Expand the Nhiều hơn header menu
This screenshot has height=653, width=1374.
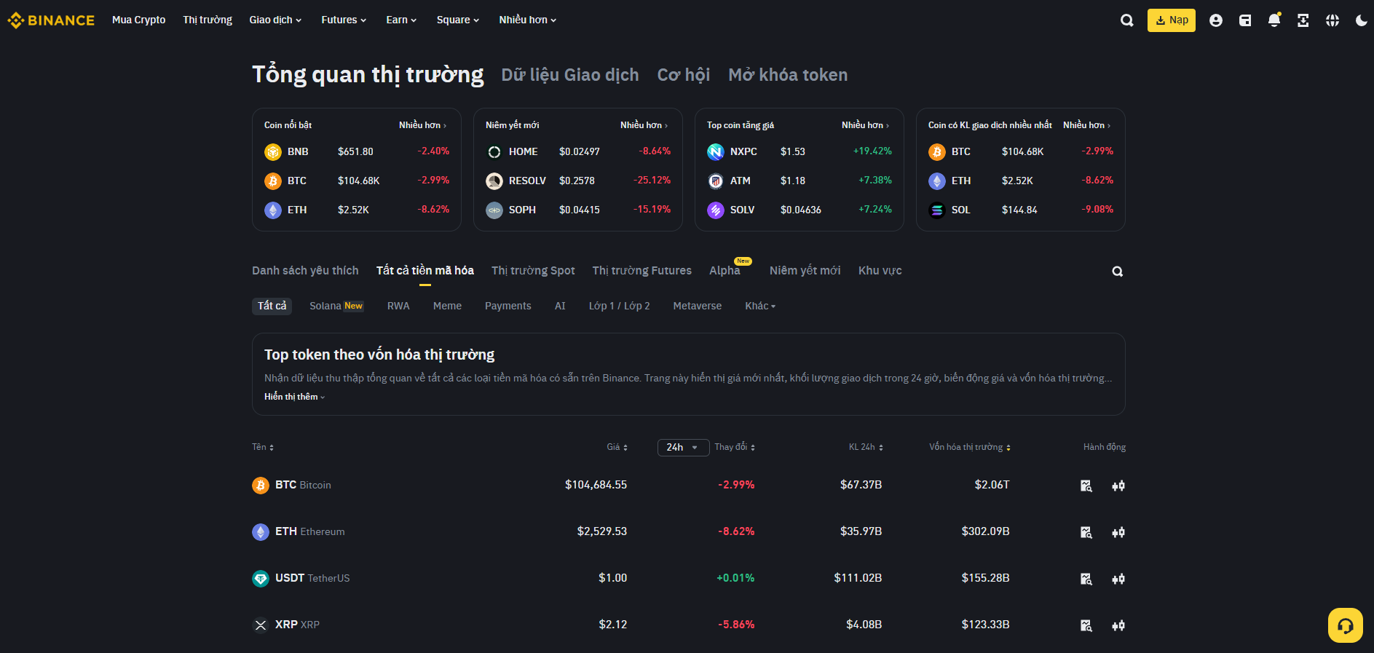tap(528, 20)
